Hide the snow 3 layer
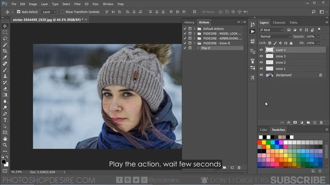The image size is (330, 185). [261, 56]
